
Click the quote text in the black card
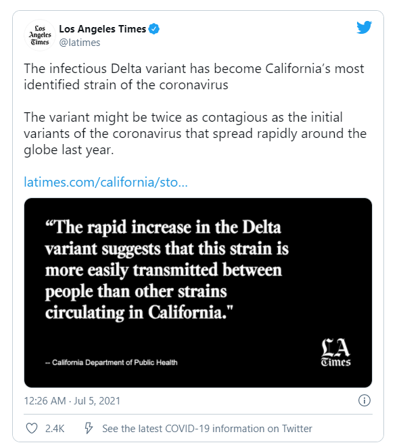click(167, 270)
